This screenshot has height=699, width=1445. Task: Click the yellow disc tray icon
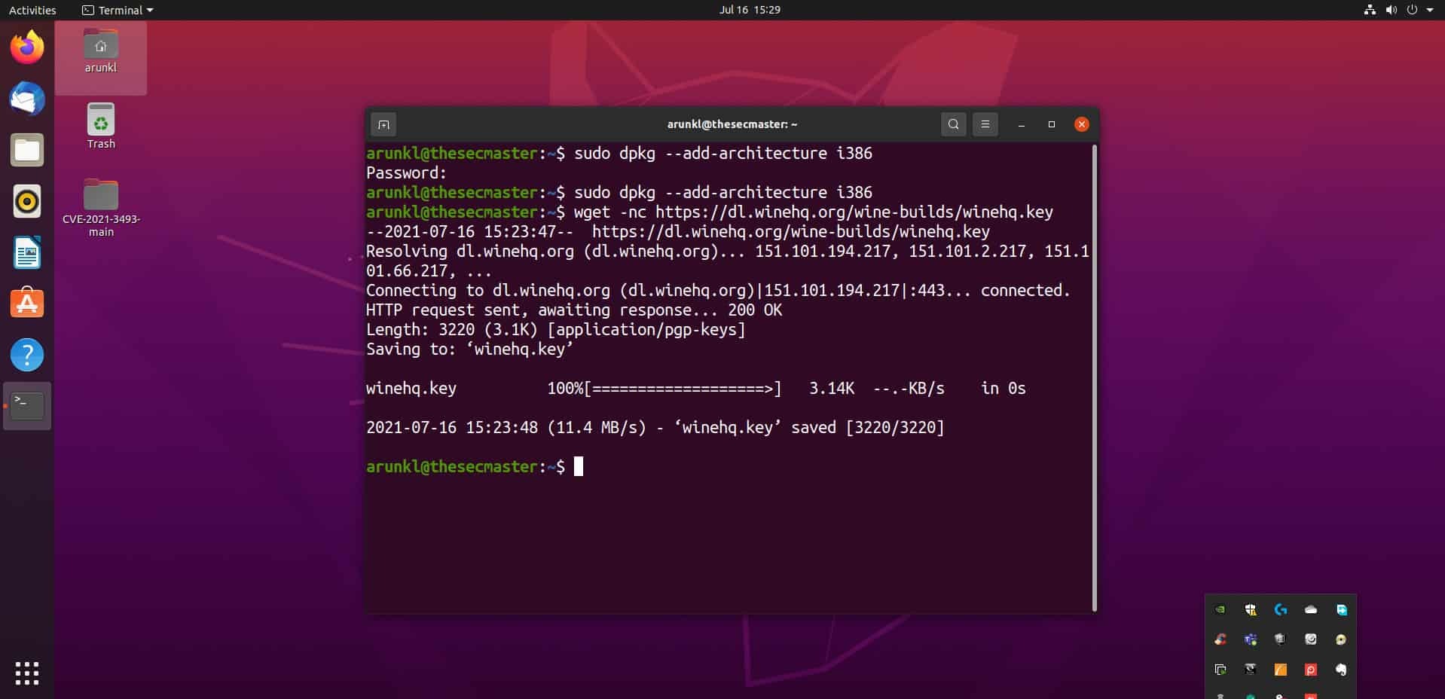point(1341,639)
